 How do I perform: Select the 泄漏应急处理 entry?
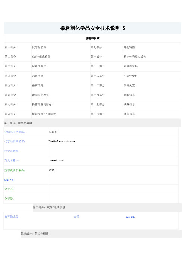pos(40,95)
